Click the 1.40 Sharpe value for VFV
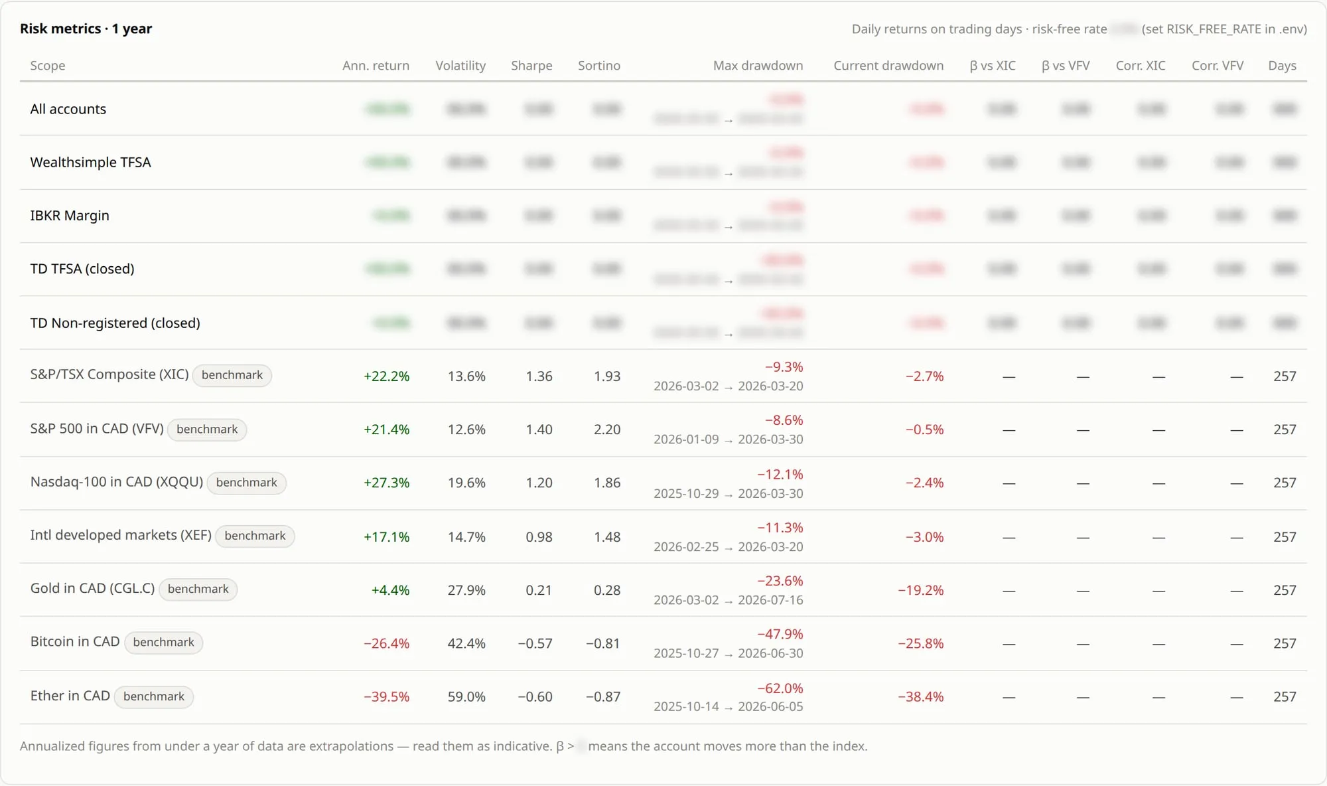Viewport: 1327px width, 786px height. coord(539,430)
